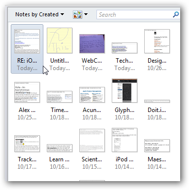Click the magnifying glass search icon
The width and height of the screenshot is (189, 190).
(x=176, y=14)
